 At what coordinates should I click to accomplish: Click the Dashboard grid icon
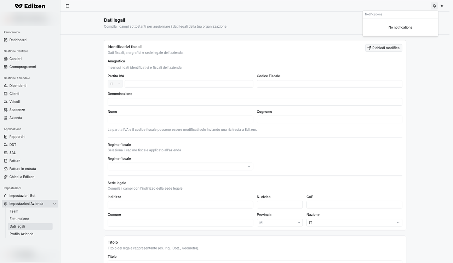pyautogui.click(x=6, y=40)
